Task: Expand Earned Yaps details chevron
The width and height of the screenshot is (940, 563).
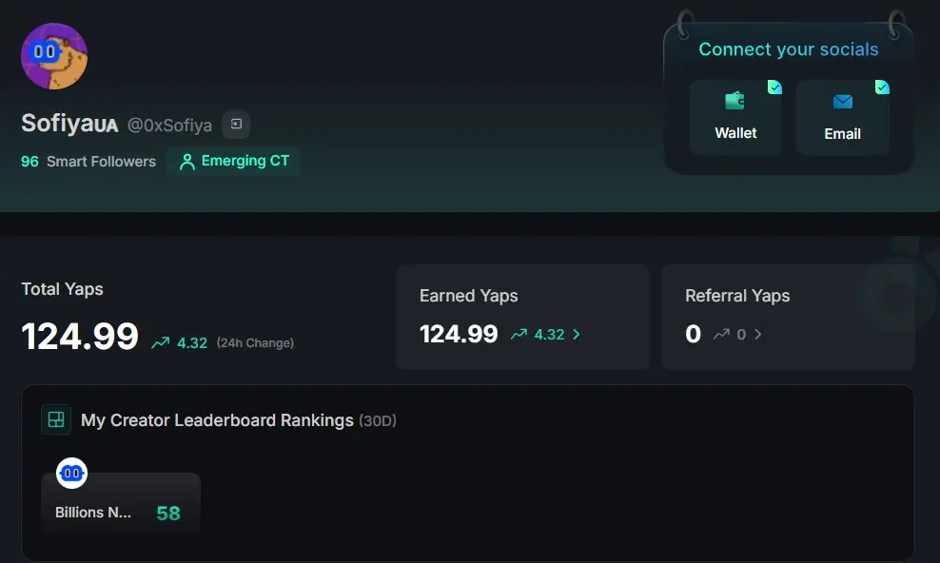Action: [577, 334]
